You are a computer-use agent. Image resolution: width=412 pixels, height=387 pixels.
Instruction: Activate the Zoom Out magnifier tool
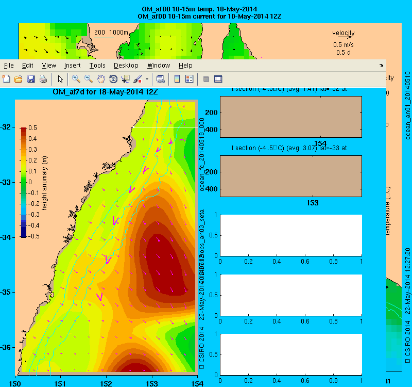(x=89, y=79)
